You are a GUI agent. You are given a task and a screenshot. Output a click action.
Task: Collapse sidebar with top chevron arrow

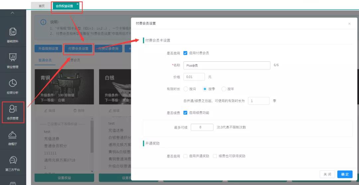point(13,13)
